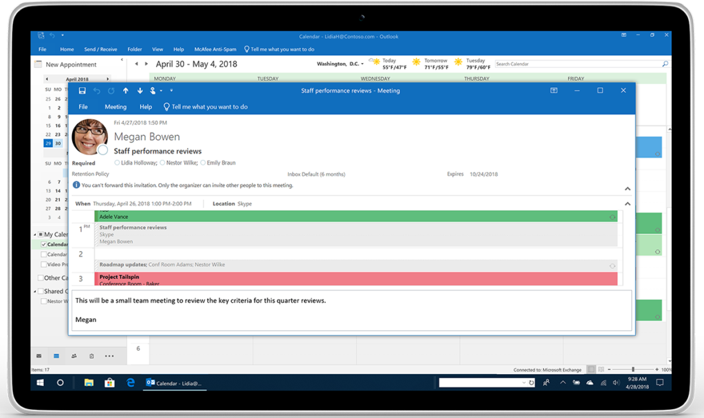Image resolution: width=704 pixels, height=418 pixels.
Task: Open People view in navigation bar
Action: [73, 356]
